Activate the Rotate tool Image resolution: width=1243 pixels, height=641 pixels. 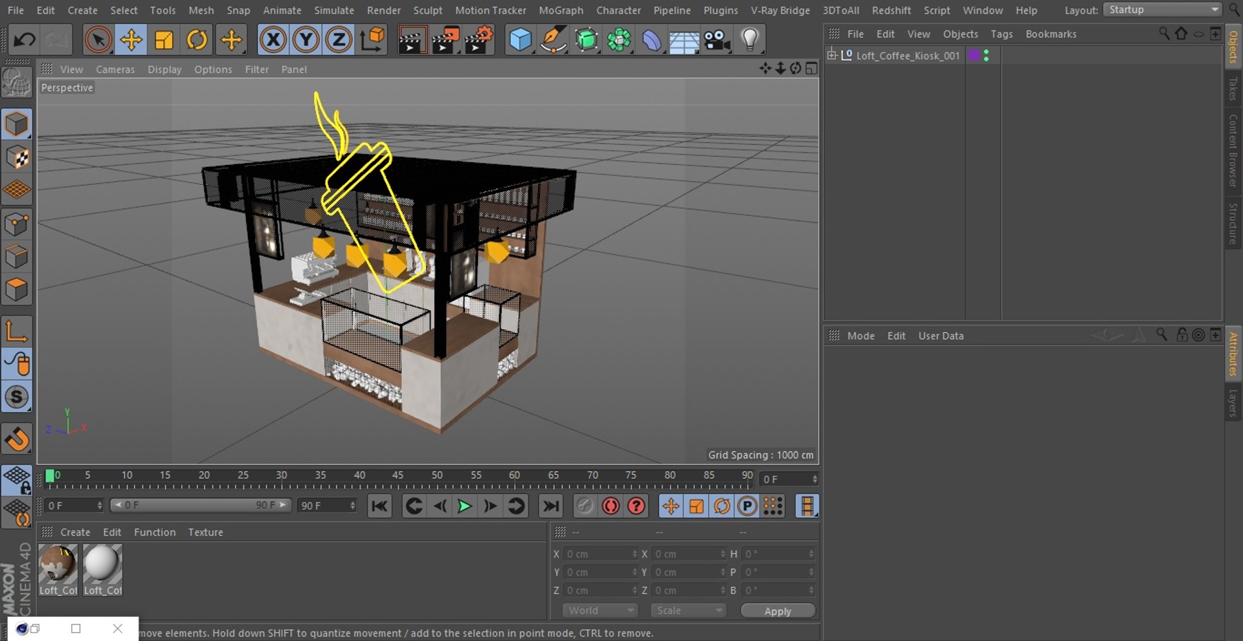197,40
